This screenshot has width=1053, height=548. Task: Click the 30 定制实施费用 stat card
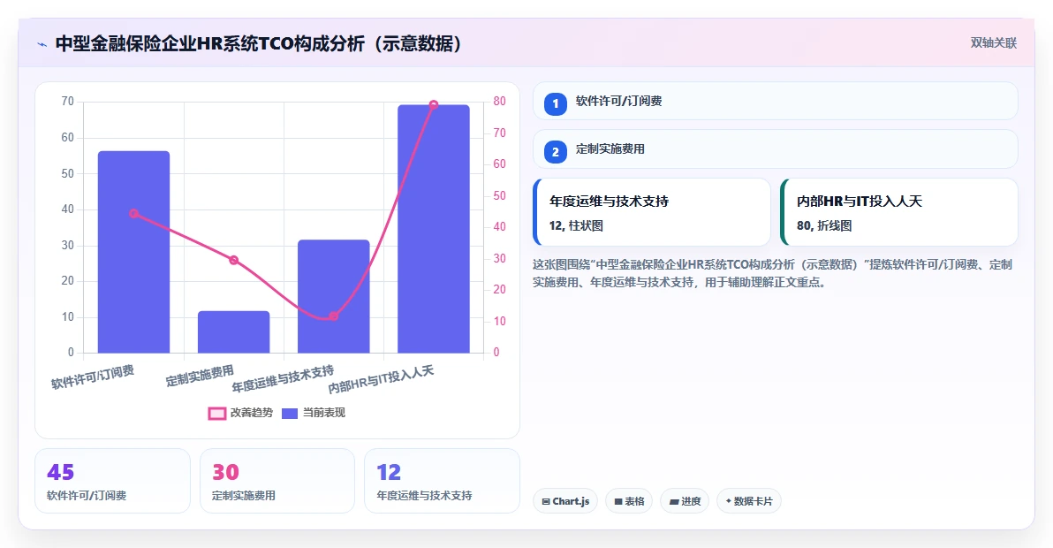point(277,481)
